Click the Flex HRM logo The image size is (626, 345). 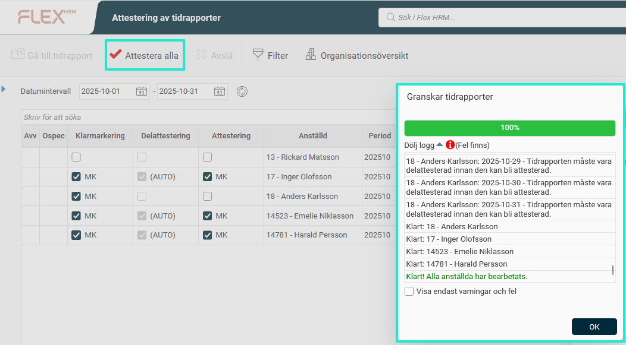click(46, 17)
